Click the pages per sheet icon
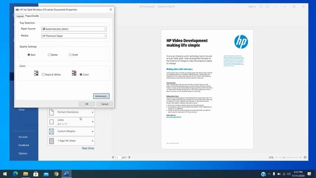The image size is (316, 178). click(51, 141)
